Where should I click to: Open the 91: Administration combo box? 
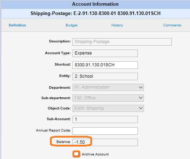[108, 87]
